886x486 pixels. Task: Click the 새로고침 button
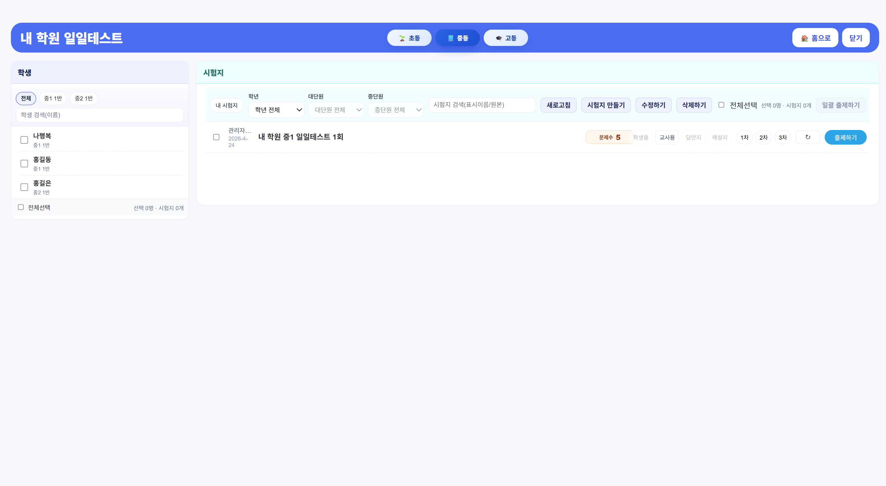point(559,105)
